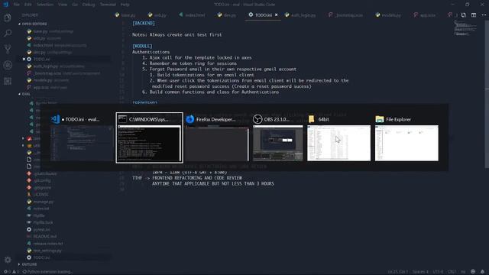
Task: Open the Selection menu
Action: [x=45, y=5]
